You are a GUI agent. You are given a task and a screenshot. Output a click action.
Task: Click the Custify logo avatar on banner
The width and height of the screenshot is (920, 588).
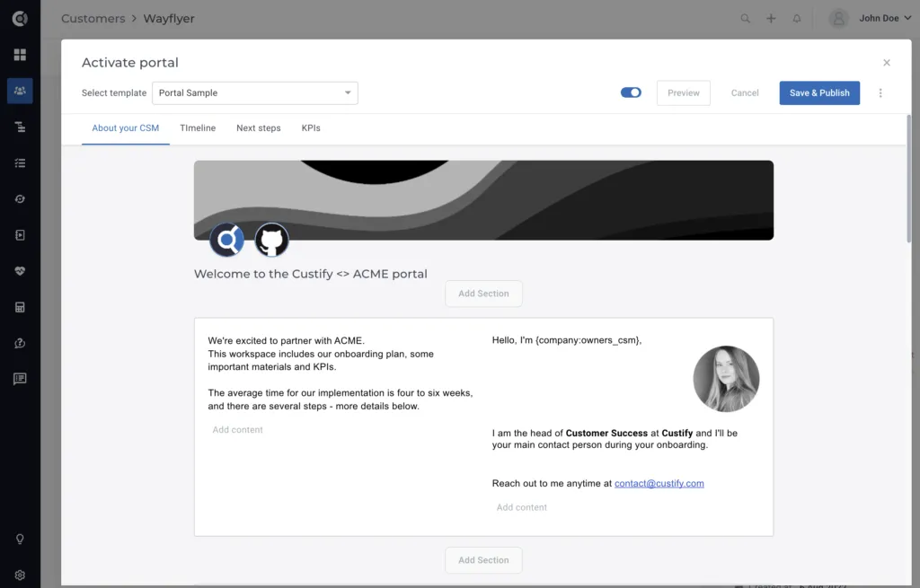pos(227,240)
